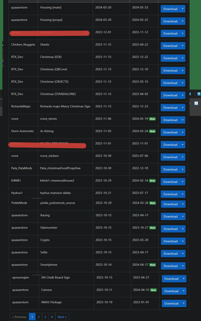201x321 pixels.
Task: Download pickle_policetools_source
Action: pos(171,204)
